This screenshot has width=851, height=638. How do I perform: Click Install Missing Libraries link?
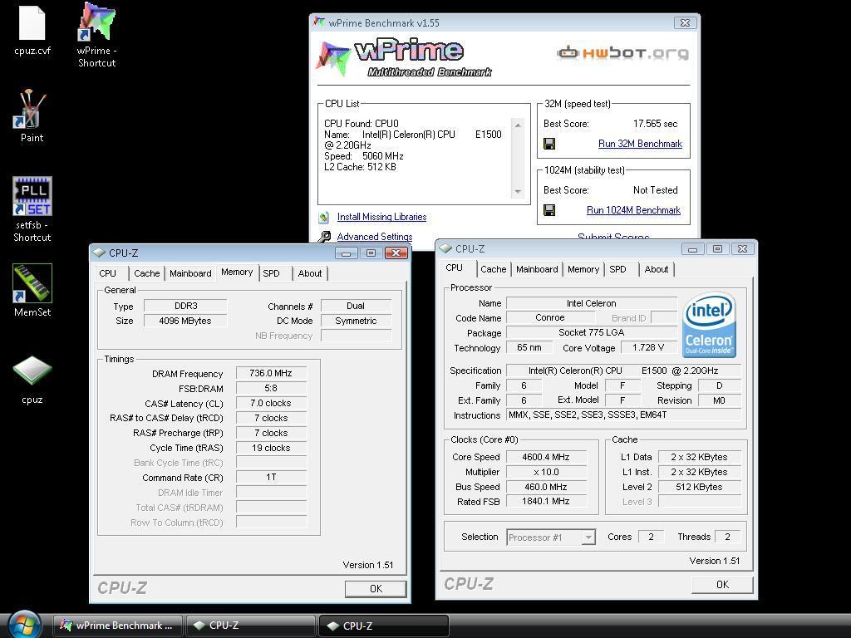(x=381, y=217)
